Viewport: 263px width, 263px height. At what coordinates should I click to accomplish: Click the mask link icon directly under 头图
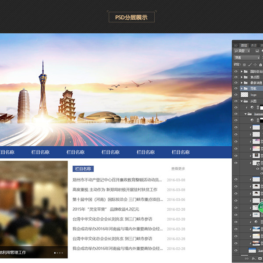258,107
